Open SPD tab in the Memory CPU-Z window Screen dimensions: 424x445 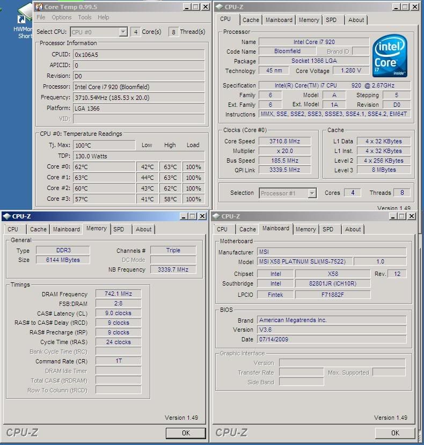[119, 229]
